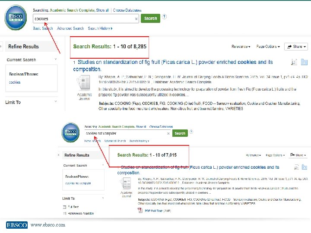Screen dimensions: 311x233
Task: Click green Search button next to 'cookies not computer'
Action: tap(180, 133)
